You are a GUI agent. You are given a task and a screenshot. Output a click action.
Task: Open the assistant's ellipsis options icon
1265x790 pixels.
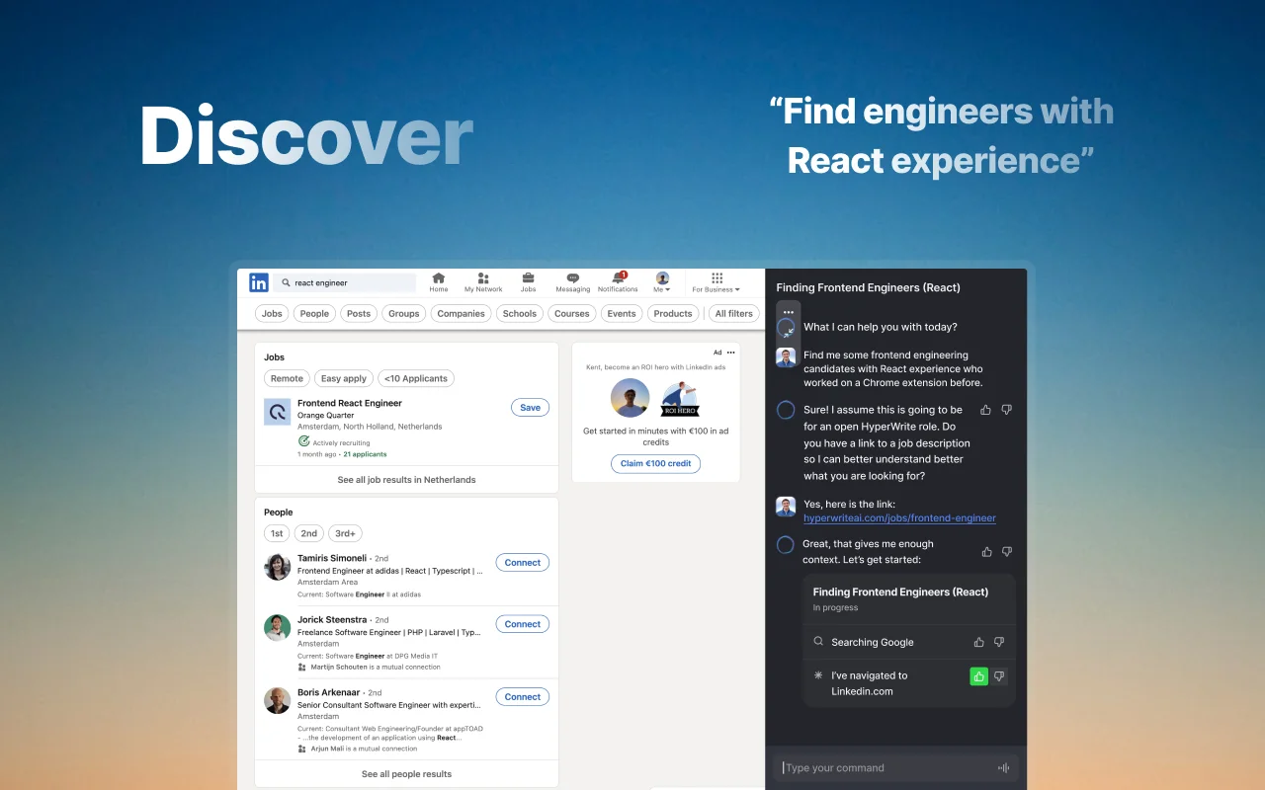[x=788, y=311]
